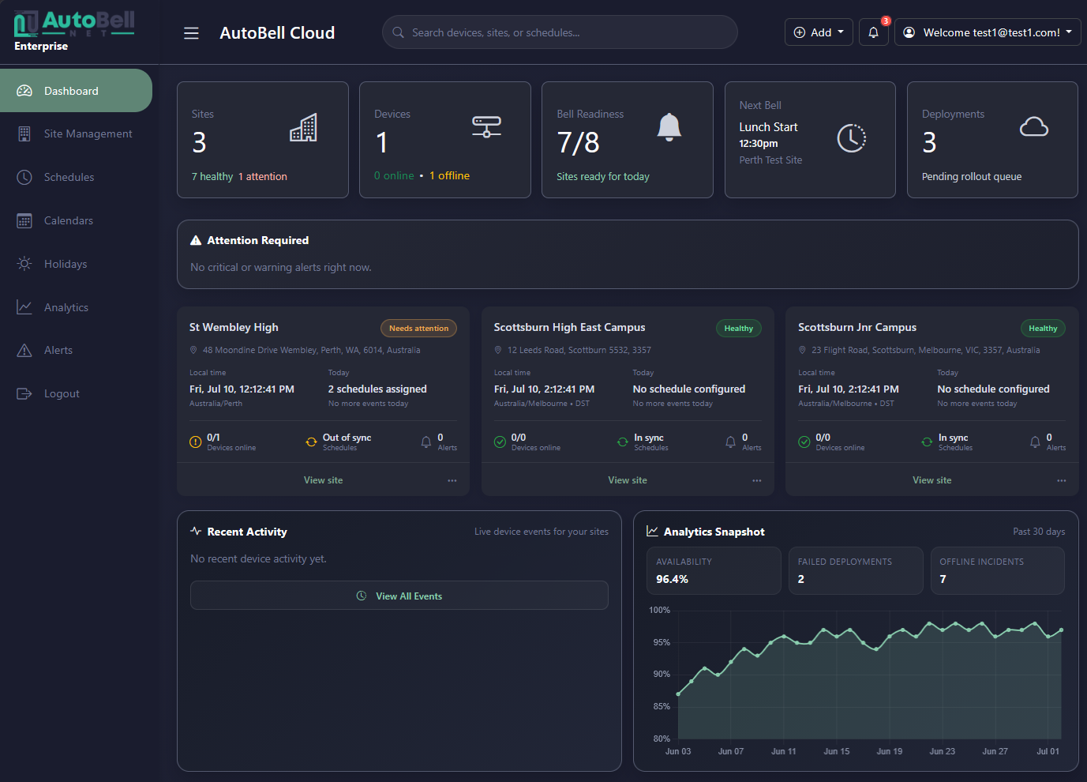Open Site Management in the sidebar
Image resolution: width=1087 pixels, height=782 pixels.
point(76,134)
